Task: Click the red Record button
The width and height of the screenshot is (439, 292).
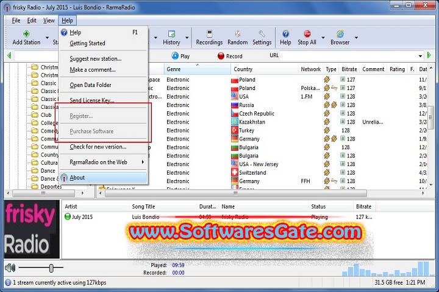Action: click(x=230, y=56)
